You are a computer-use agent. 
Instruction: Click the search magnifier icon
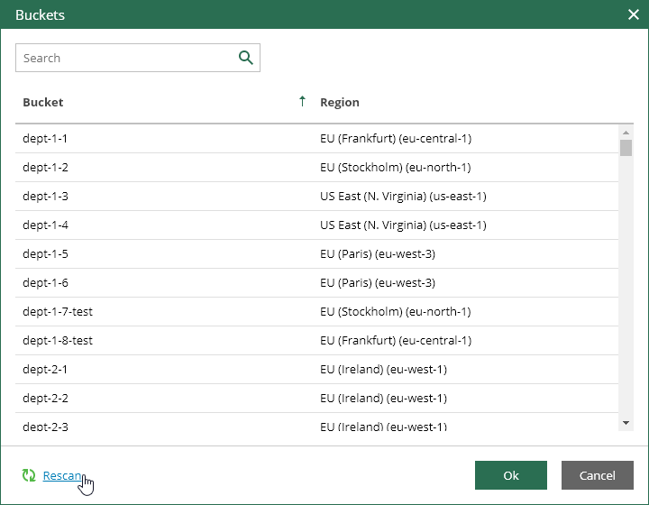point(246,58)
